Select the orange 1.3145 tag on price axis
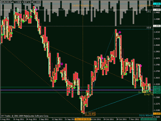This screenshot has height=121, width=161. coord(157,114)
